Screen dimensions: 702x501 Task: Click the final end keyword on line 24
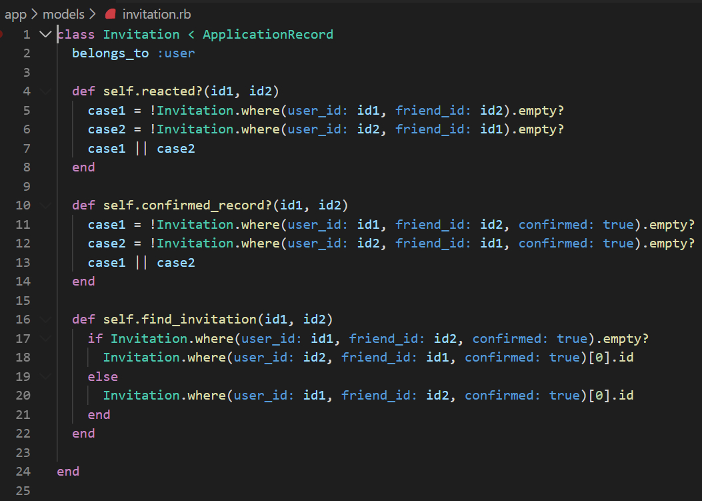[68, 472]
